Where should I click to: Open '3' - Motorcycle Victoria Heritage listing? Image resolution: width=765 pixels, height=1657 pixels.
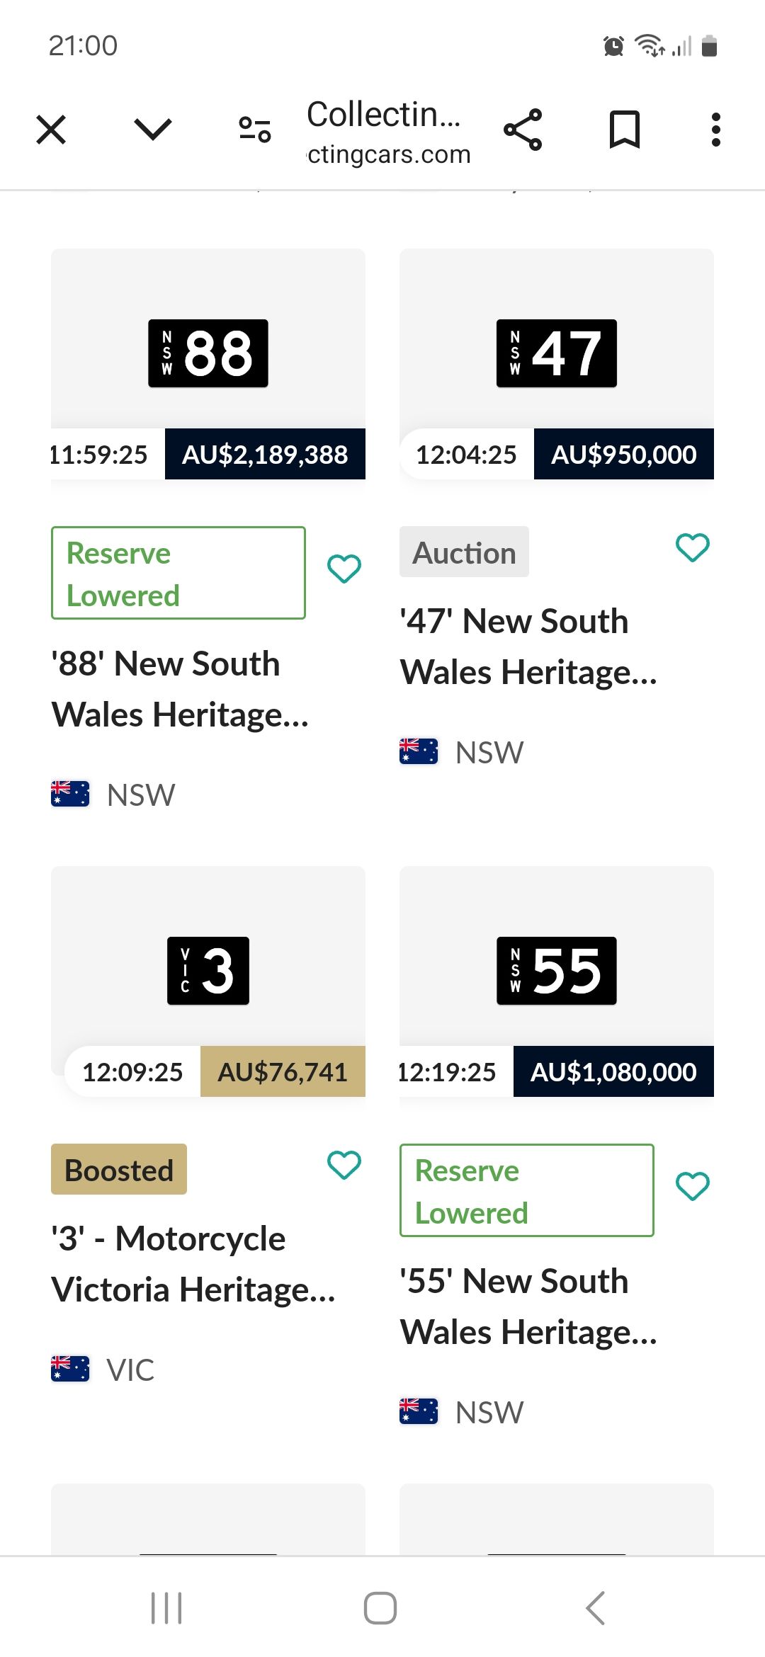[193, 1264]
